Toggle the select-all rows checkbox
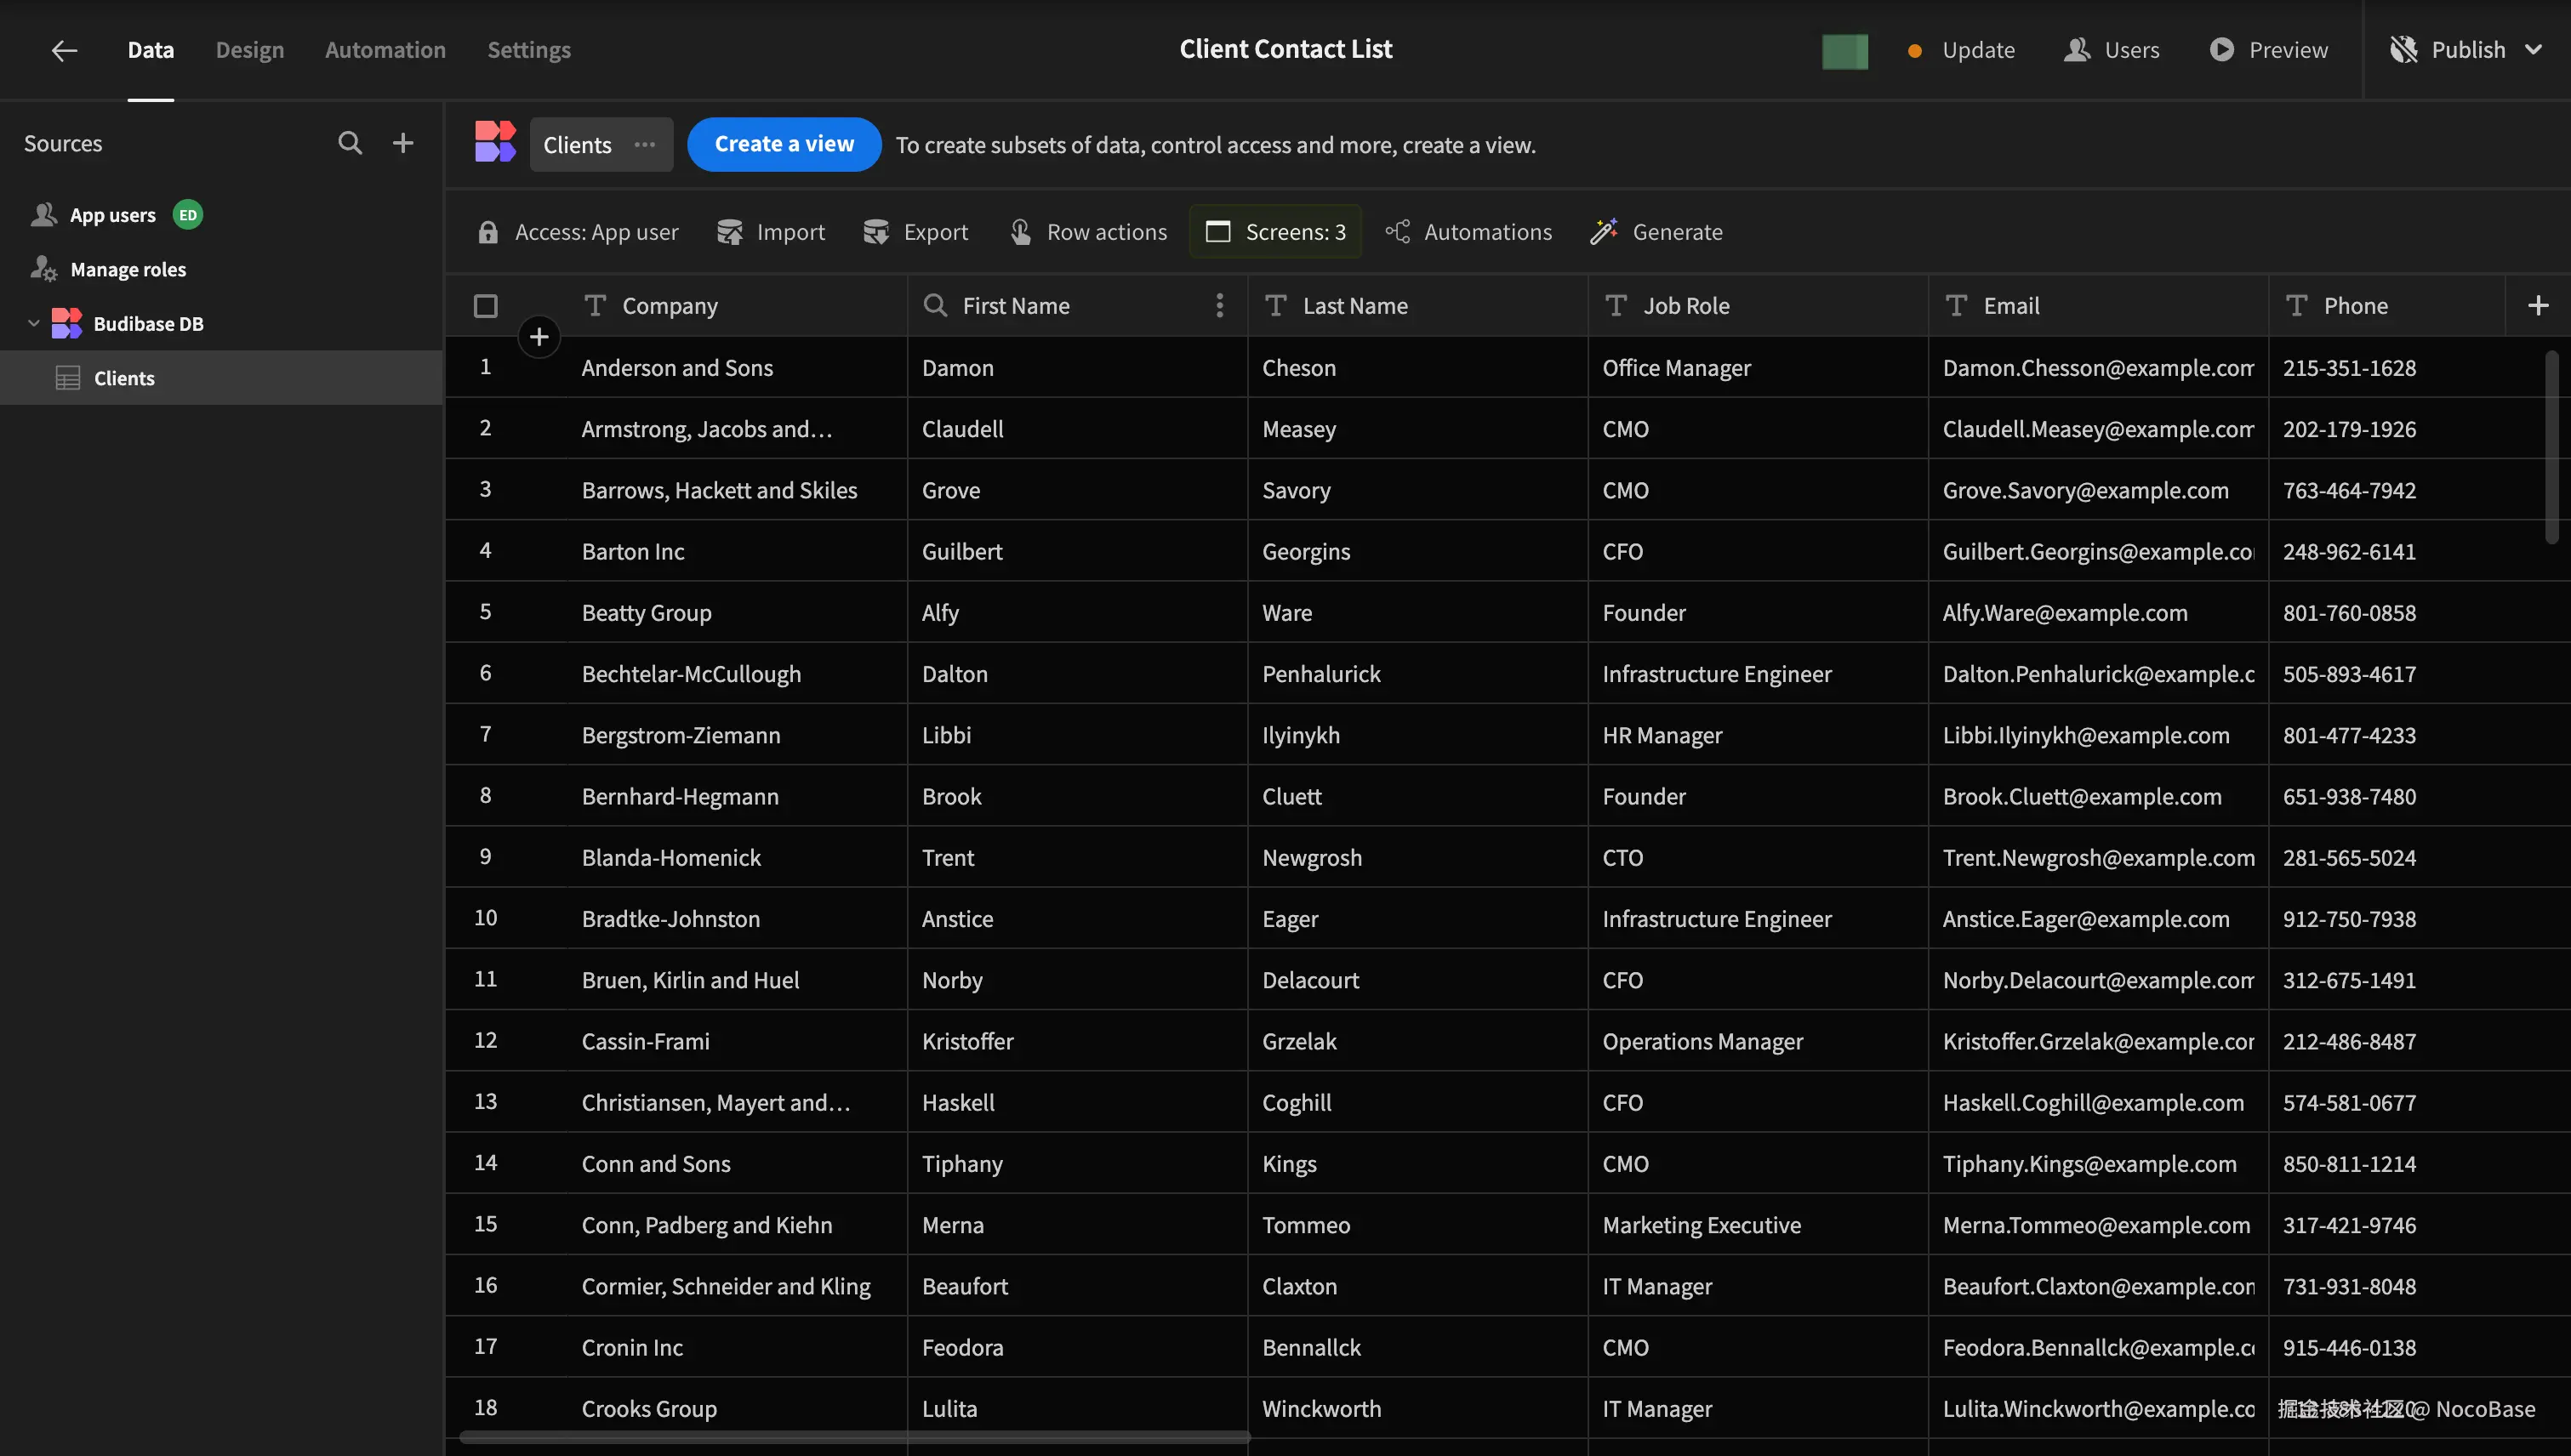 pyautogui.click(x=485, y=306)
